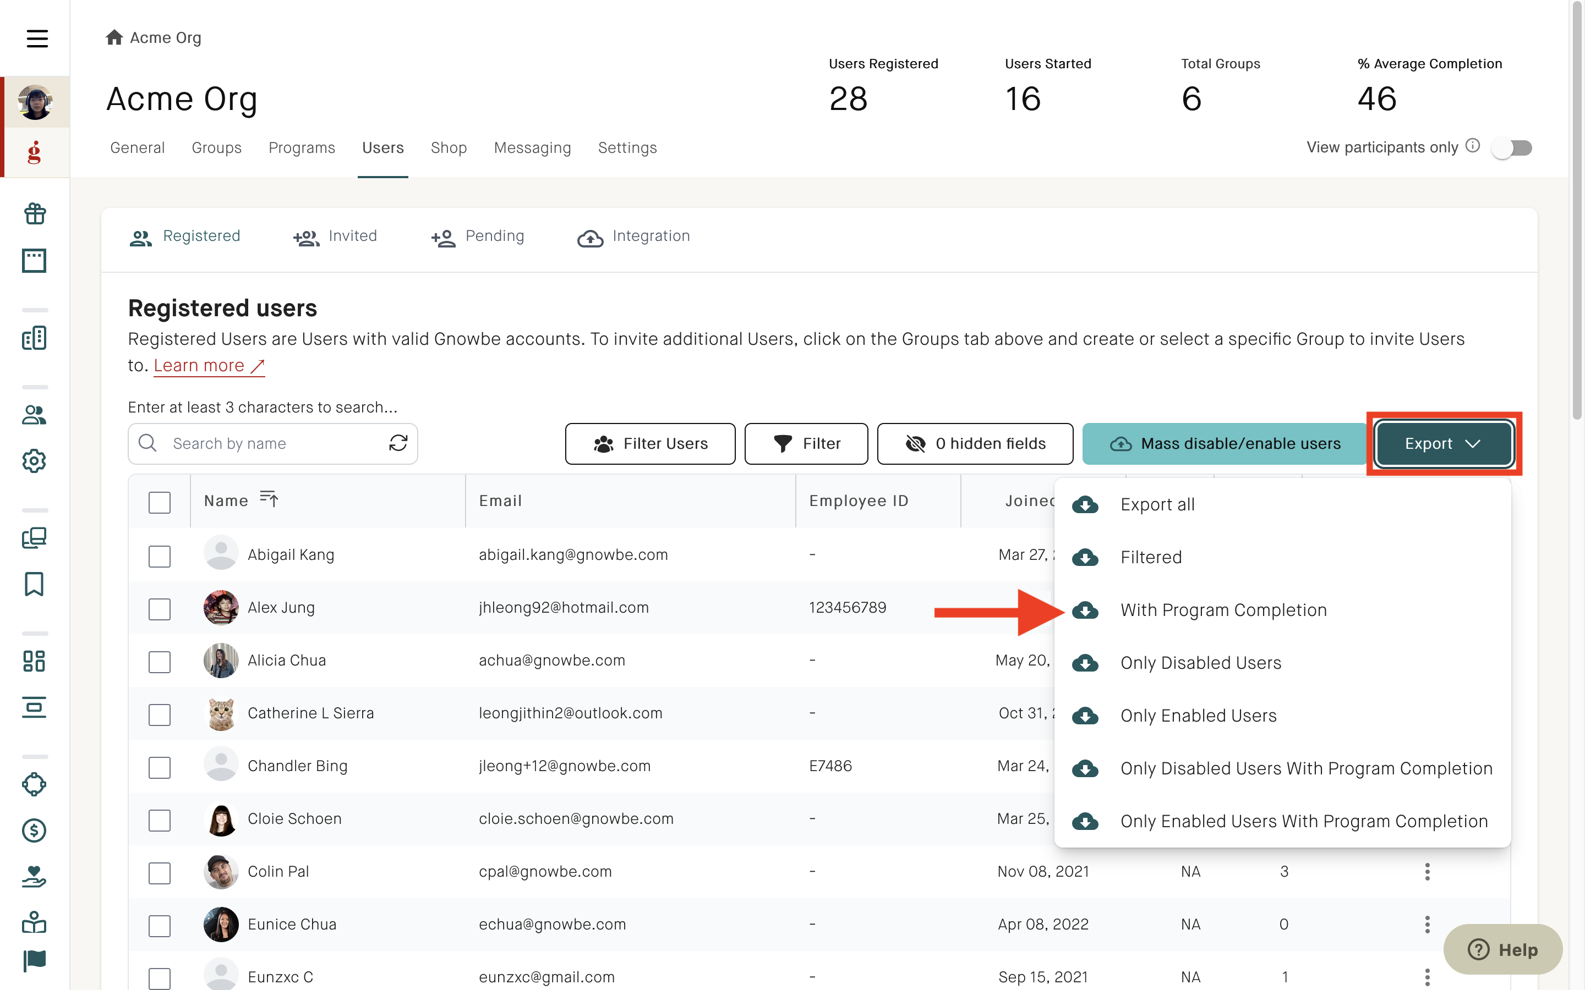Collapse the Export dropdown button
The image size is (1585, 990).
[1444, 443]
